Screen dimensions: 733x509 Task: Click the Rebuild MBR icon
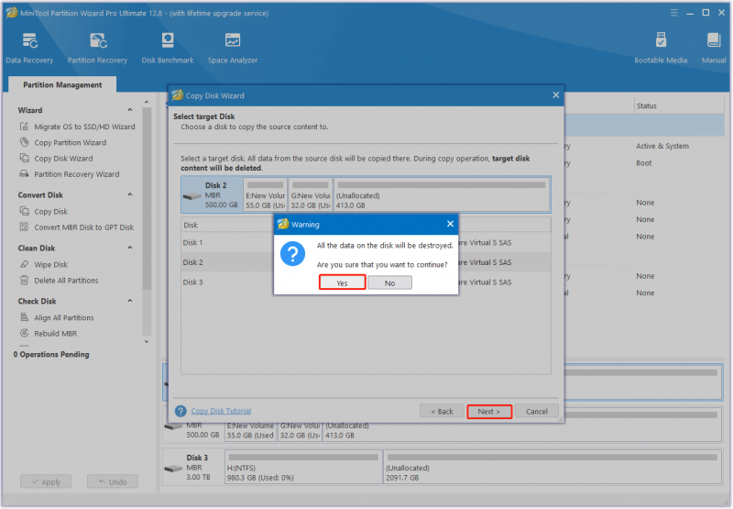pos(25,333)
